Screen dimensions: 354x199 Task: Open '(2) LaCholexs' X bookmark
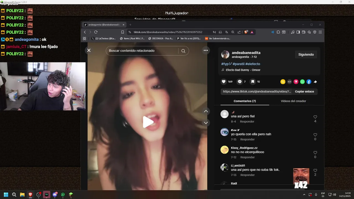103,39
